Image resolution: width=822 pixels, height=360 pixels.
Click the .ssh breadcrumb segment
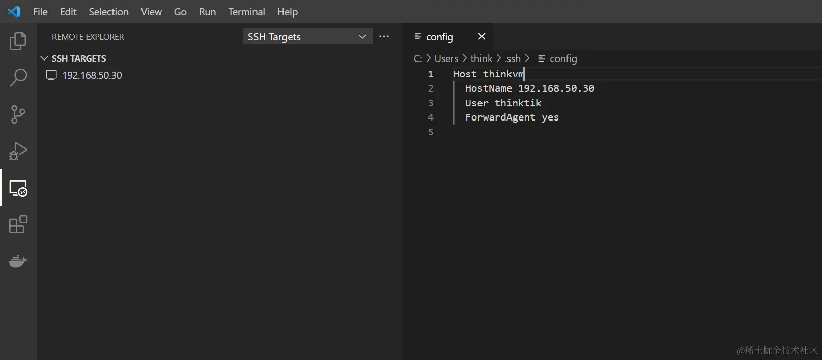point(513,58)
